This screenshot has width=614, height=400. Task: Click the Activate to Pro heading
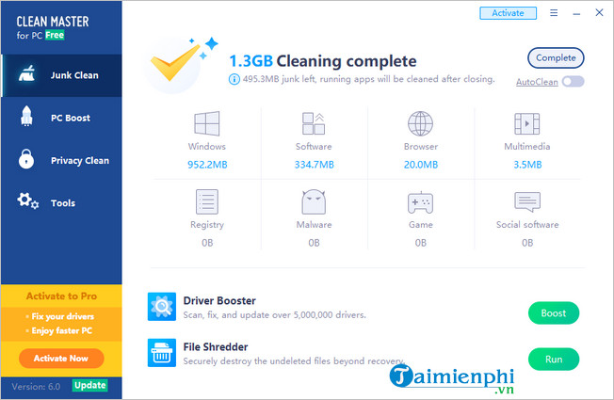coord(61,296)
